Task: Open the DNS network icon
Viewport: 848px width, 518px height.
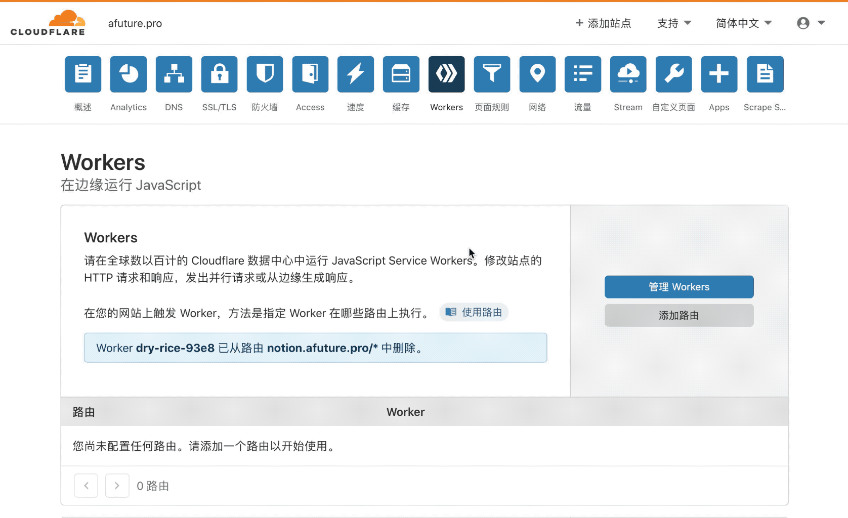Action: [174, 74]
